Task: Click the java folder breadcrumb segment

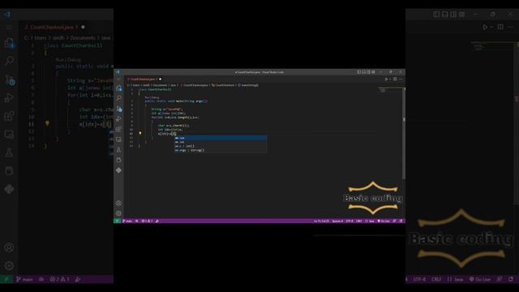Action: 173,85
